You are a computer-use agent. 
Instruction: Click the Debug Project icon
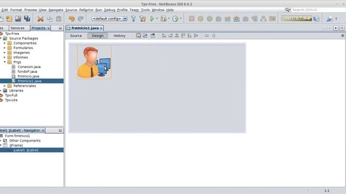[163, 19]
